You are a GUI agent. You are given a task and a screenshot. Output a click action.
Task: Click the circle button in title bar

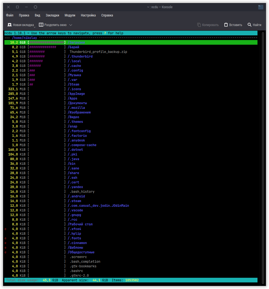(x=35, y=7)
